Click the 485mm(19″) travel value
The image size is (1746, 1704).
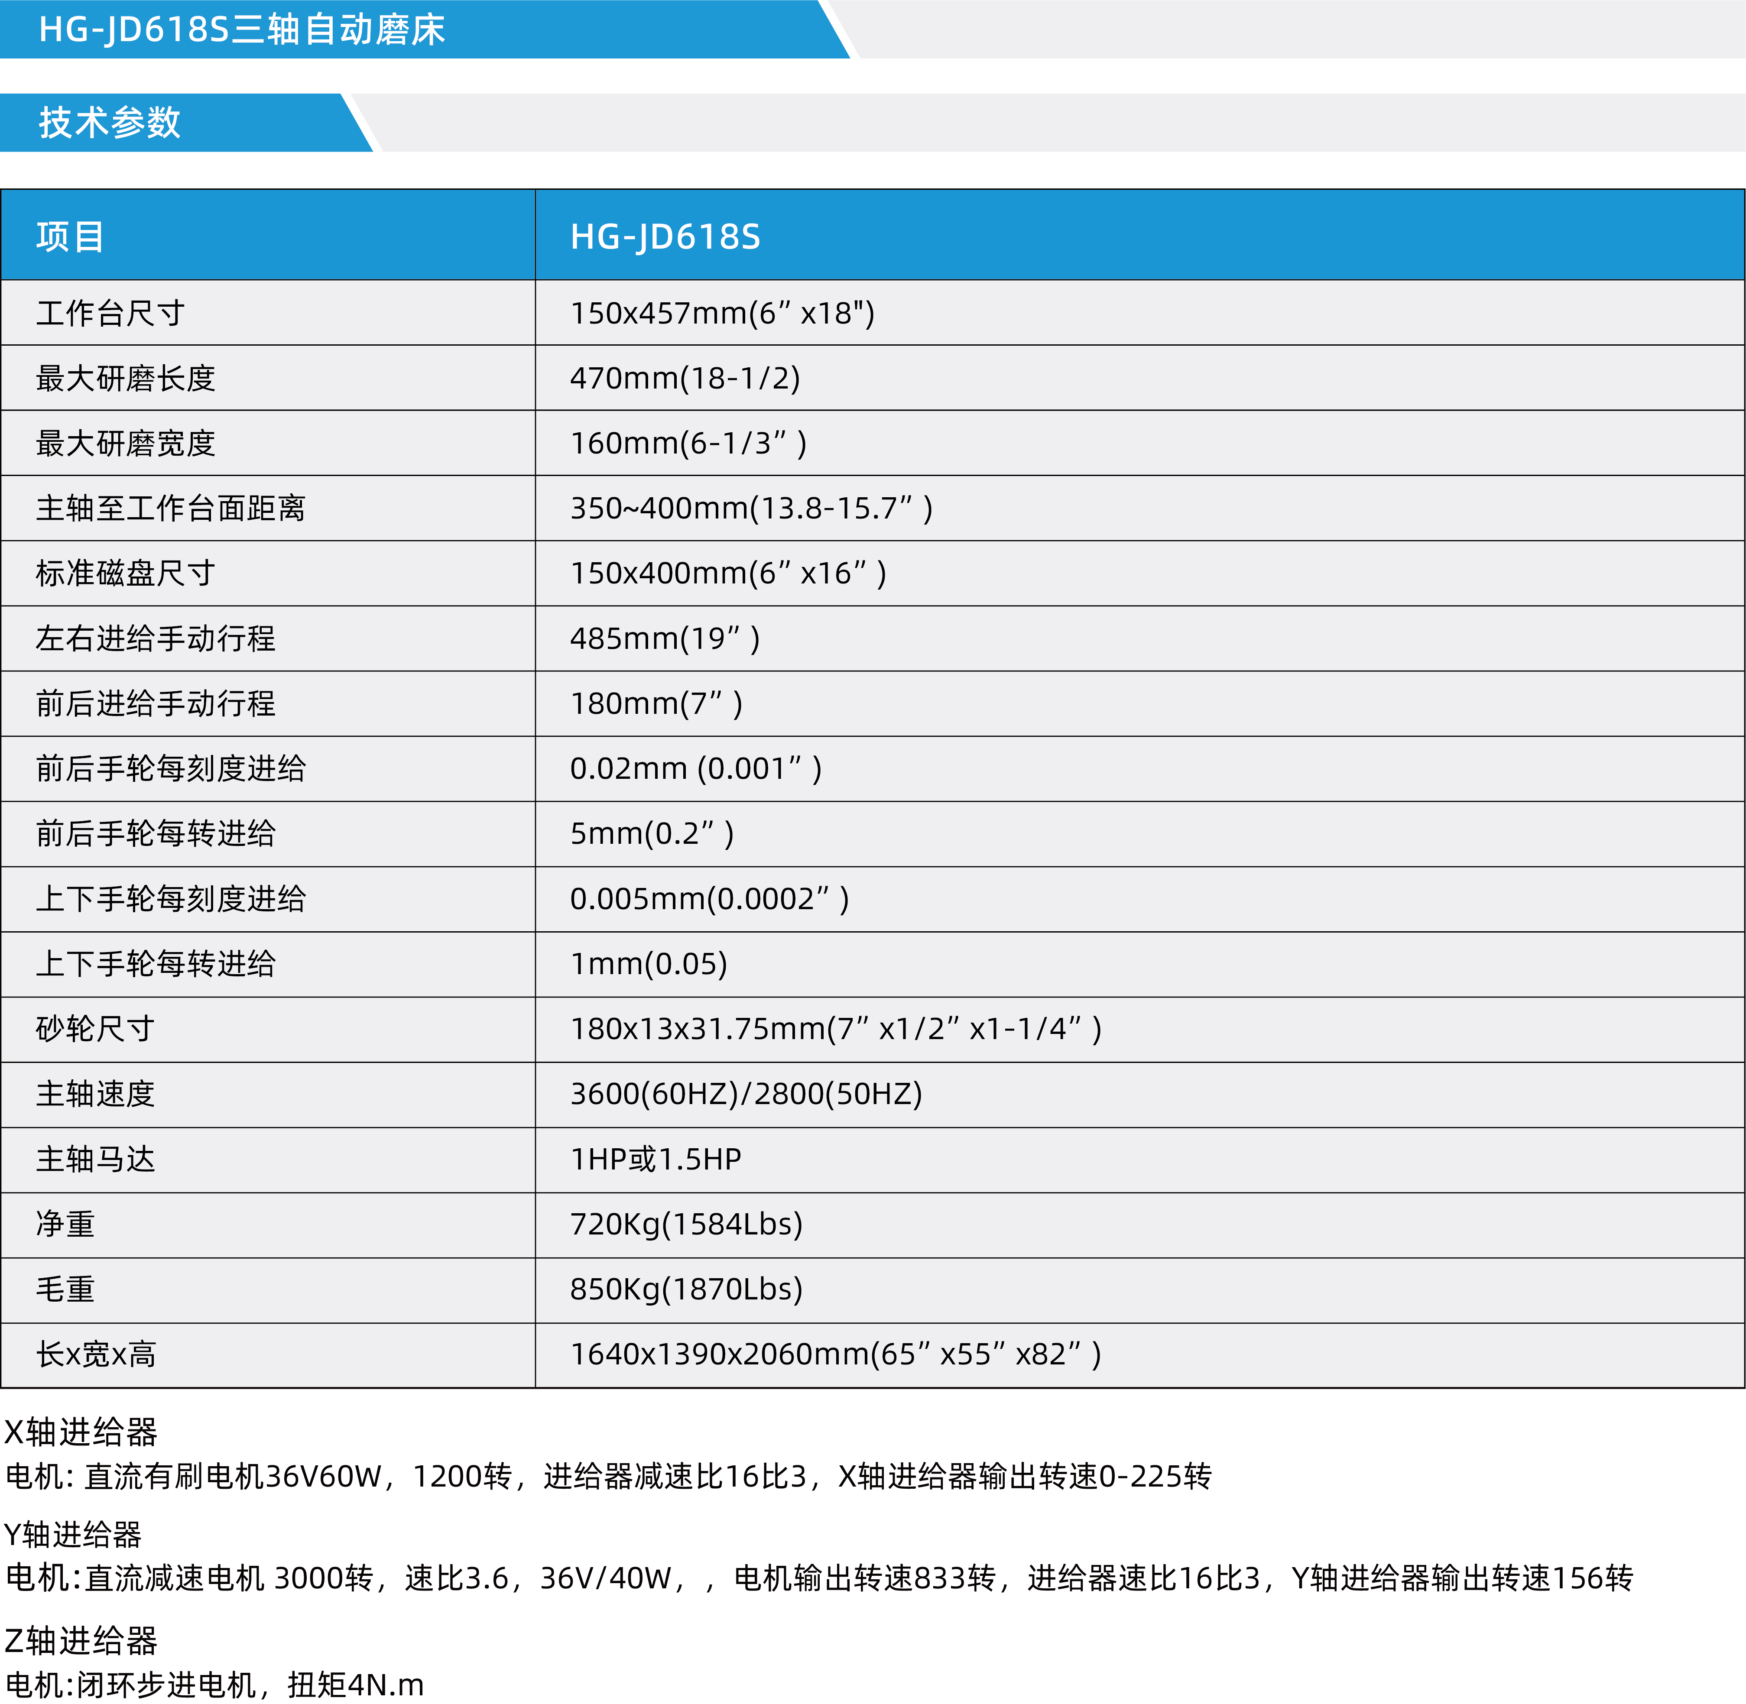[664, 639]
